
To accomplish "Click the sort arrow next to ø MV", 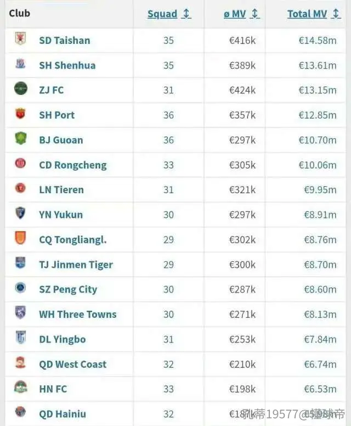I will [254, 14].
